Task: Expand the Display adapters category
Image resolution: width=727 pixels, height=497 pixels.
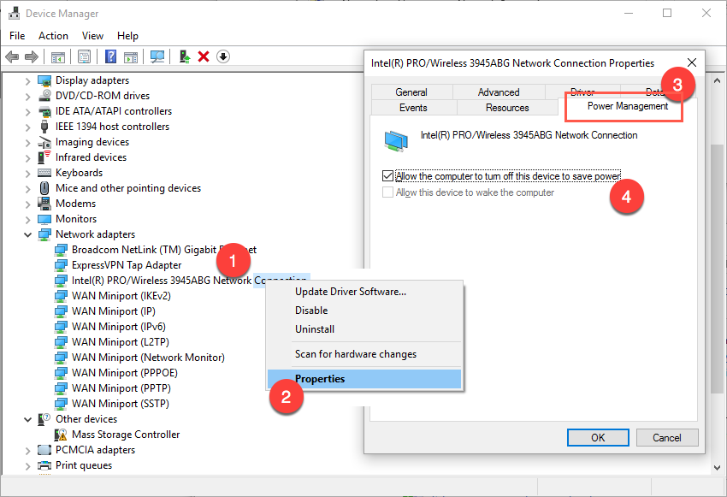Action: (28, 80)
